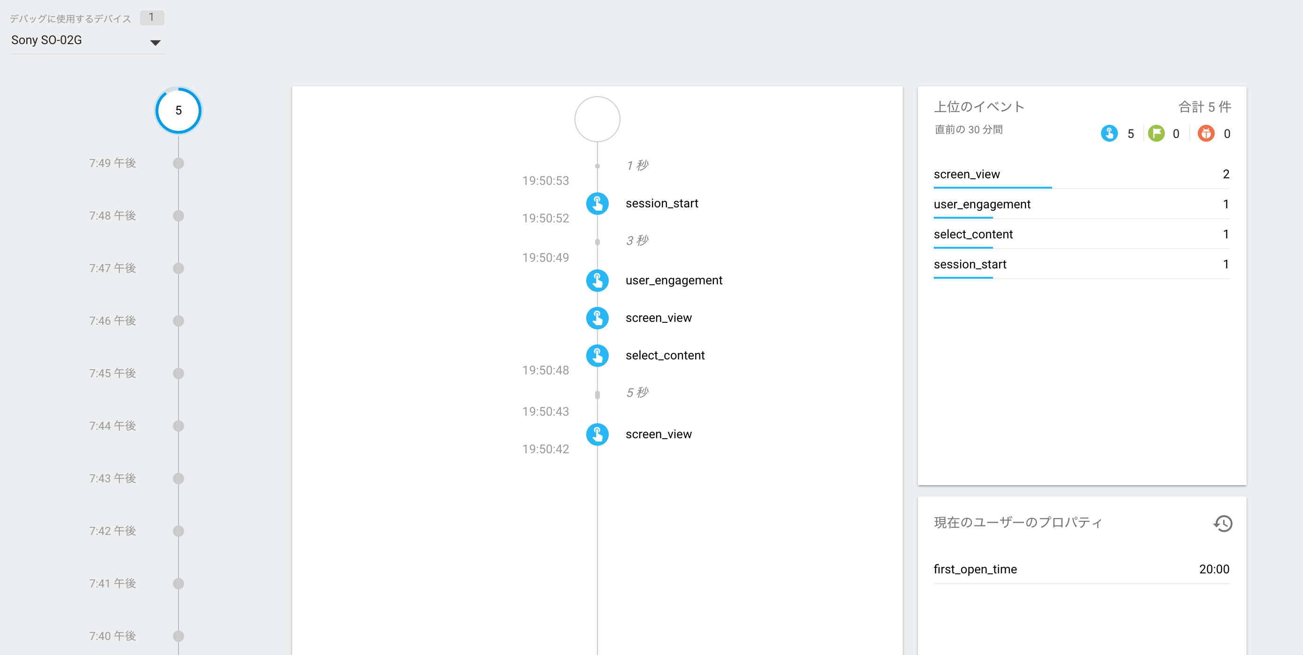Image resolution: width=1303 pixels, height=655 pixels.
Task: Click the user_engagement link in the events panel
Action: pyautogui.click(x=982, y=204)
